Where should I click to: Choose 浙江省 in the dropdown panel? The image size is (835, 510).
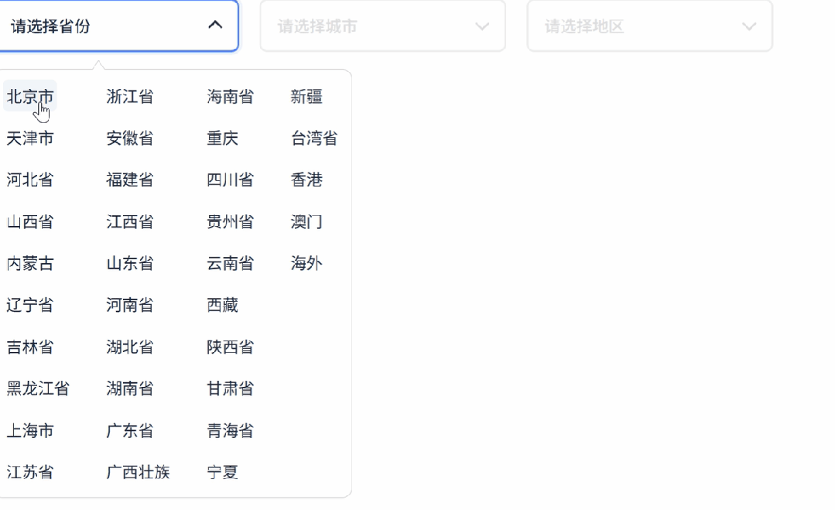click(129, 96)
